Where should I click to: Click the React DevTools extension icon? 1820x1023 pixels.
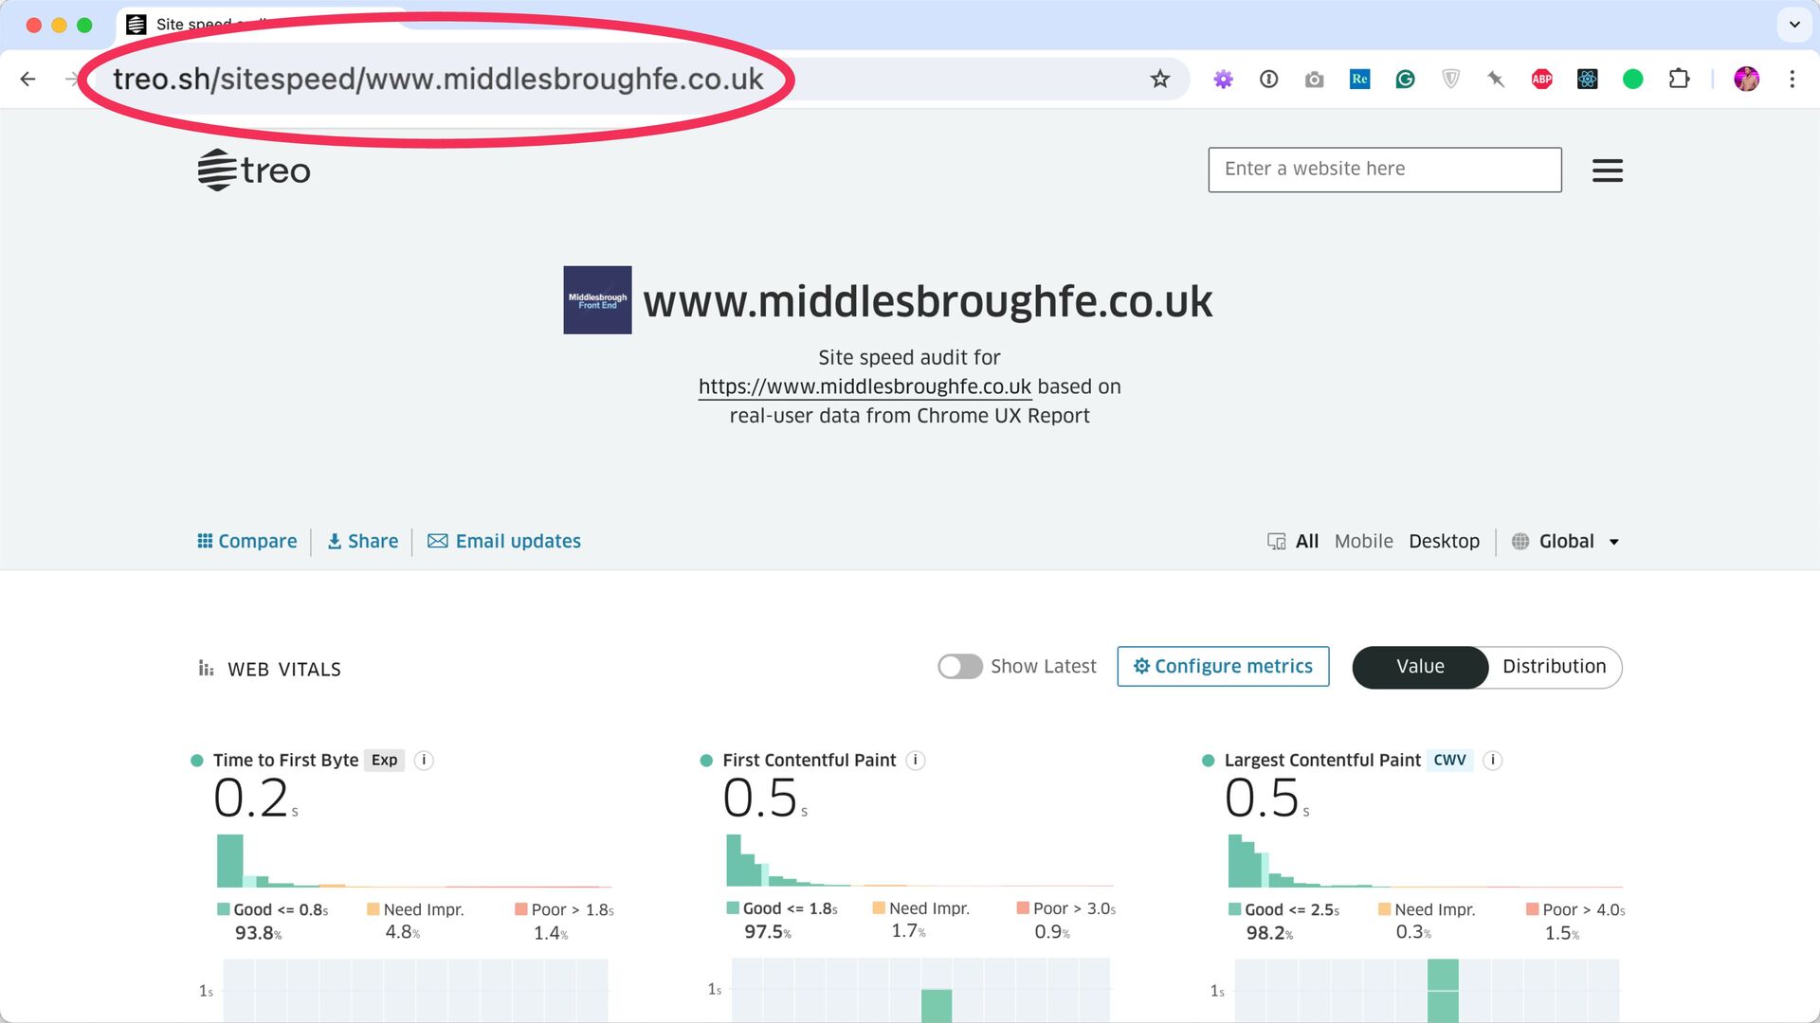(1587, 80)
